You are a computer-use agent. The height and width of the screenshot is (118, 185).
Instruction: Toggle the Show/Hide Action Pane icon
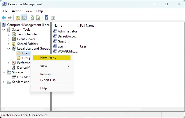tap(53, 18)
